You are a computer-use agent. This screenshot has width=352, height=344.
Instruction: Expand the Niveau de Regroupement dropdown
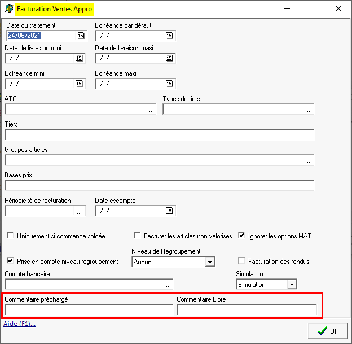[210, 262]
